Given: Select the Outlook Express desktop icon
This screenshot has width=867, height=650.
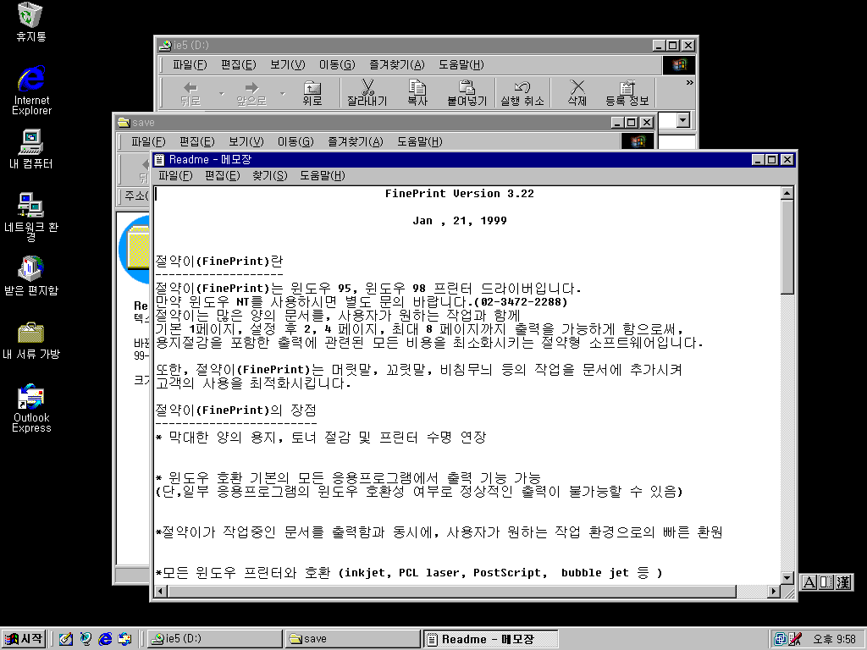Looking at the screenshot, I should [x=31, y=408].
